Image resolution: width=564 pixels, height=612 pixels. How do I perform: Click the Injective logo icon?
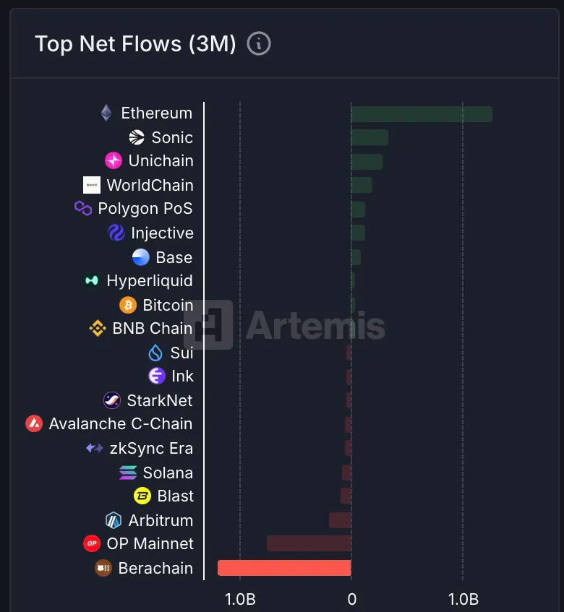[116, 233]
